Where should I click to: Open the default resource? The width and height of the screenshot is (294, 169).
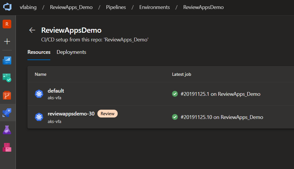56,91
